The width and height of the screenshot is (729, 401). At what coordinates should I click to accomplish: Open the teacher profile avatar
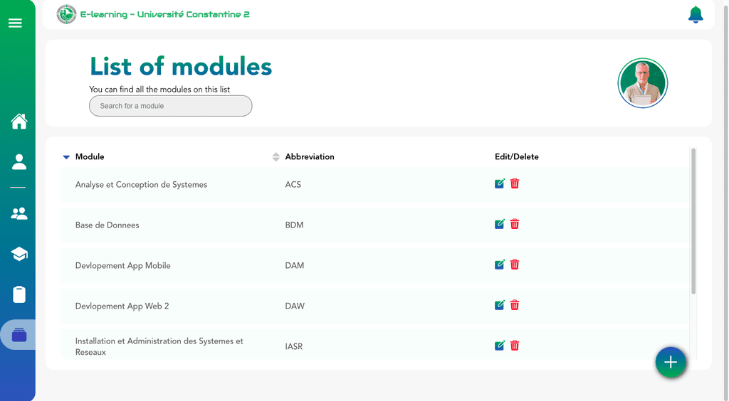[x=643, y=83]
